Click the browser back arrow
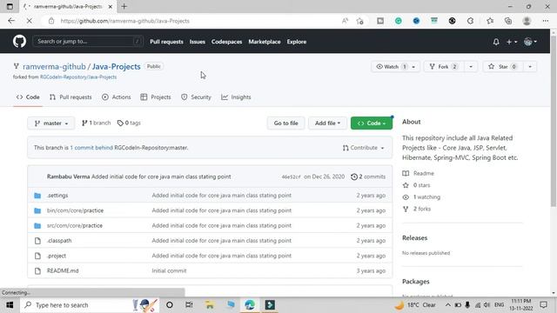 pyautogui.click(x=11, y=21)
